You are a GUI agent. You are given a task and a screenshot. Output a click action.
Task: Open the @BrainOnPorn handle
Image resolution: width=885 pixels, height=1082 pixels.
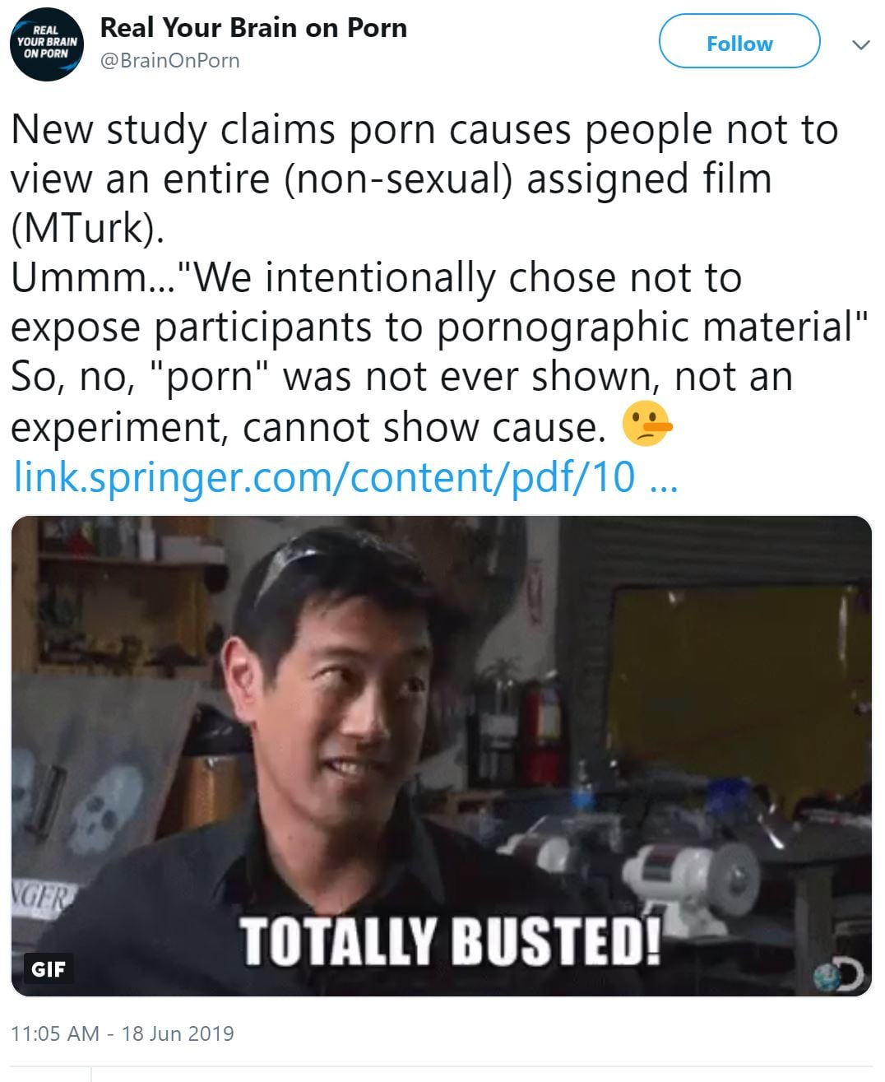pyautogui.click(x=170, y=61)
